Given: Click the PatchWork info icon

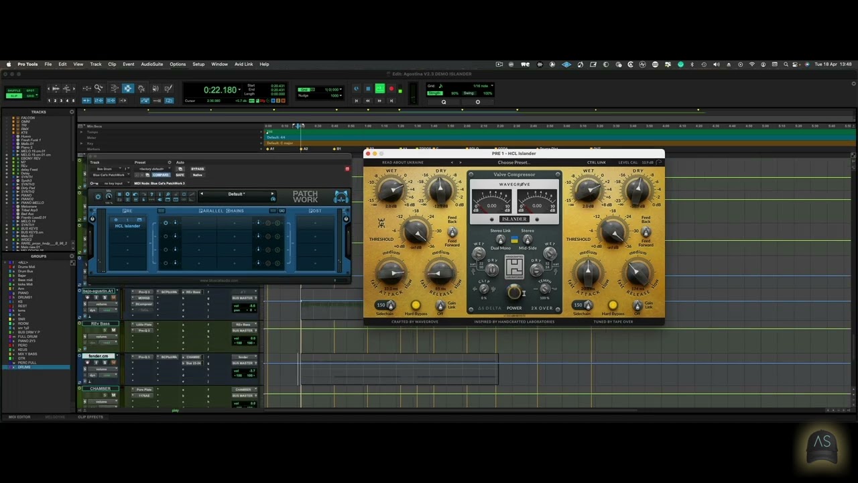Looking at the screenshot, I should [x=160, y=194].
